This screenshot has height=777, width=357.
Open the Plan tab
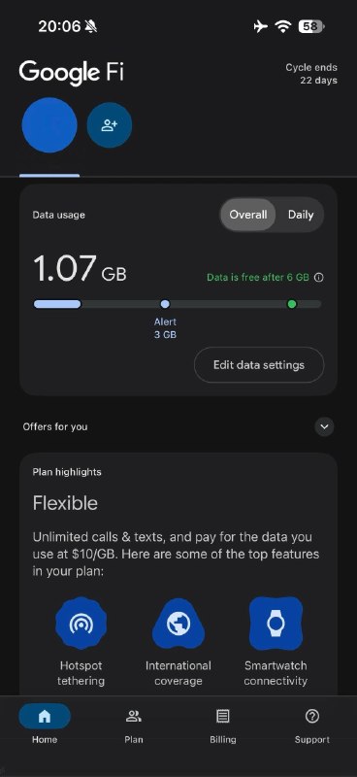click(x=134, y=723)
